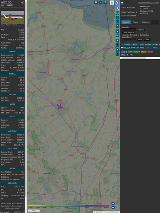This screenshot has height=213, width=160.
Task: Toggle the L map button
Action: (x=117, y=18)
